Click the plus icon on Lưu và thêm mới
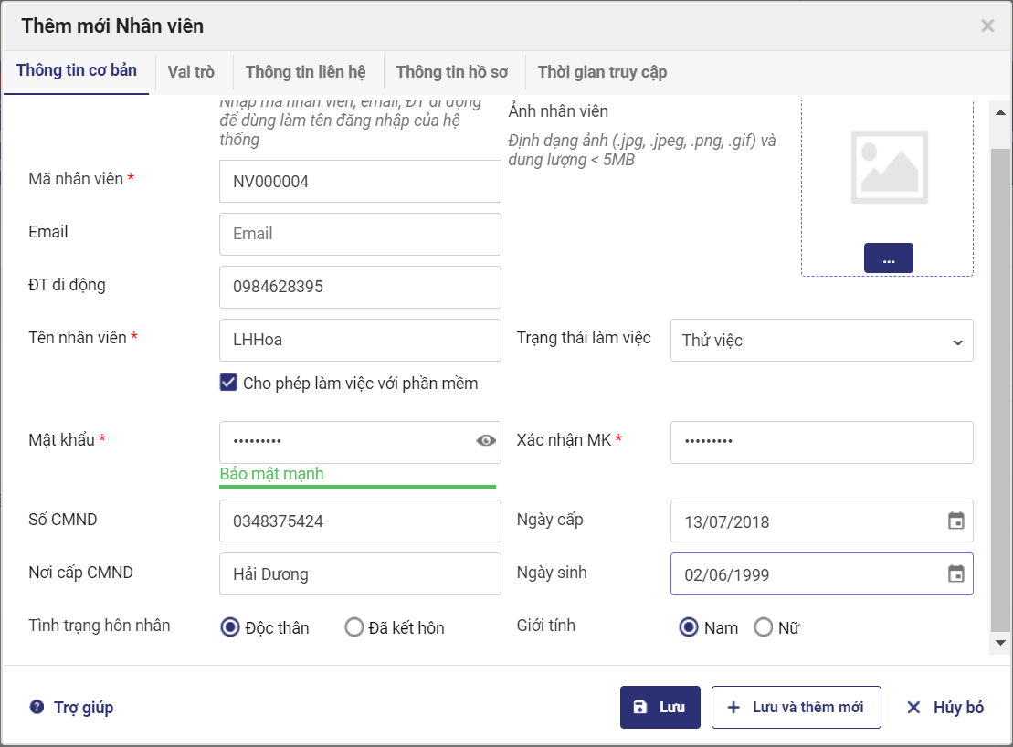Viewport: 1013px width, 747px height. pos(733,708)
